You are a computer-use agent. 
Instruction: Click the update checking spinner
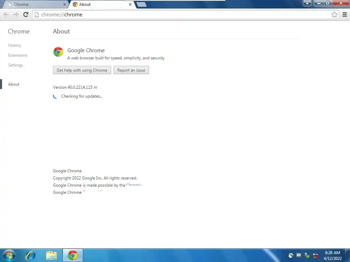point(55,96)
